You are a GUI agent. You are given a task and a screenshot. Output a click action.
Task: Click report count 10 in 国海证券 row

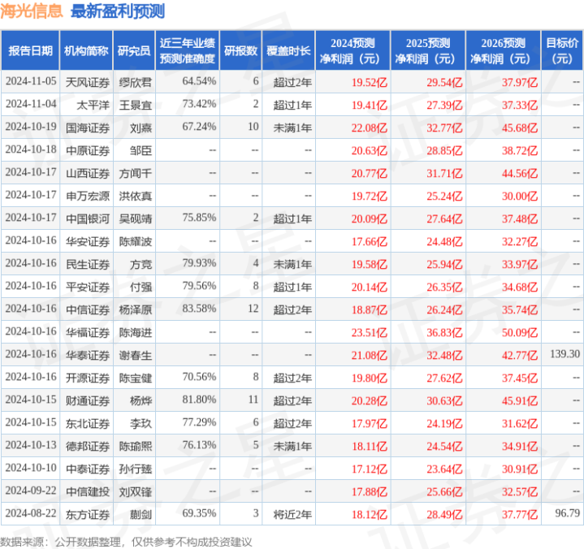253,126
